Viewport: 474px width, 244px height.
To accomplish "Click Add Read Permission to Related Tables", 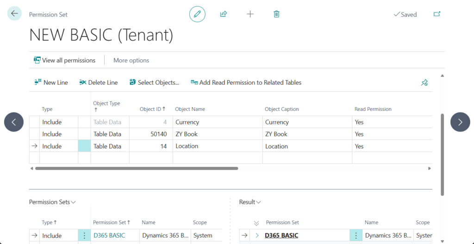I will tap(246, 83).
